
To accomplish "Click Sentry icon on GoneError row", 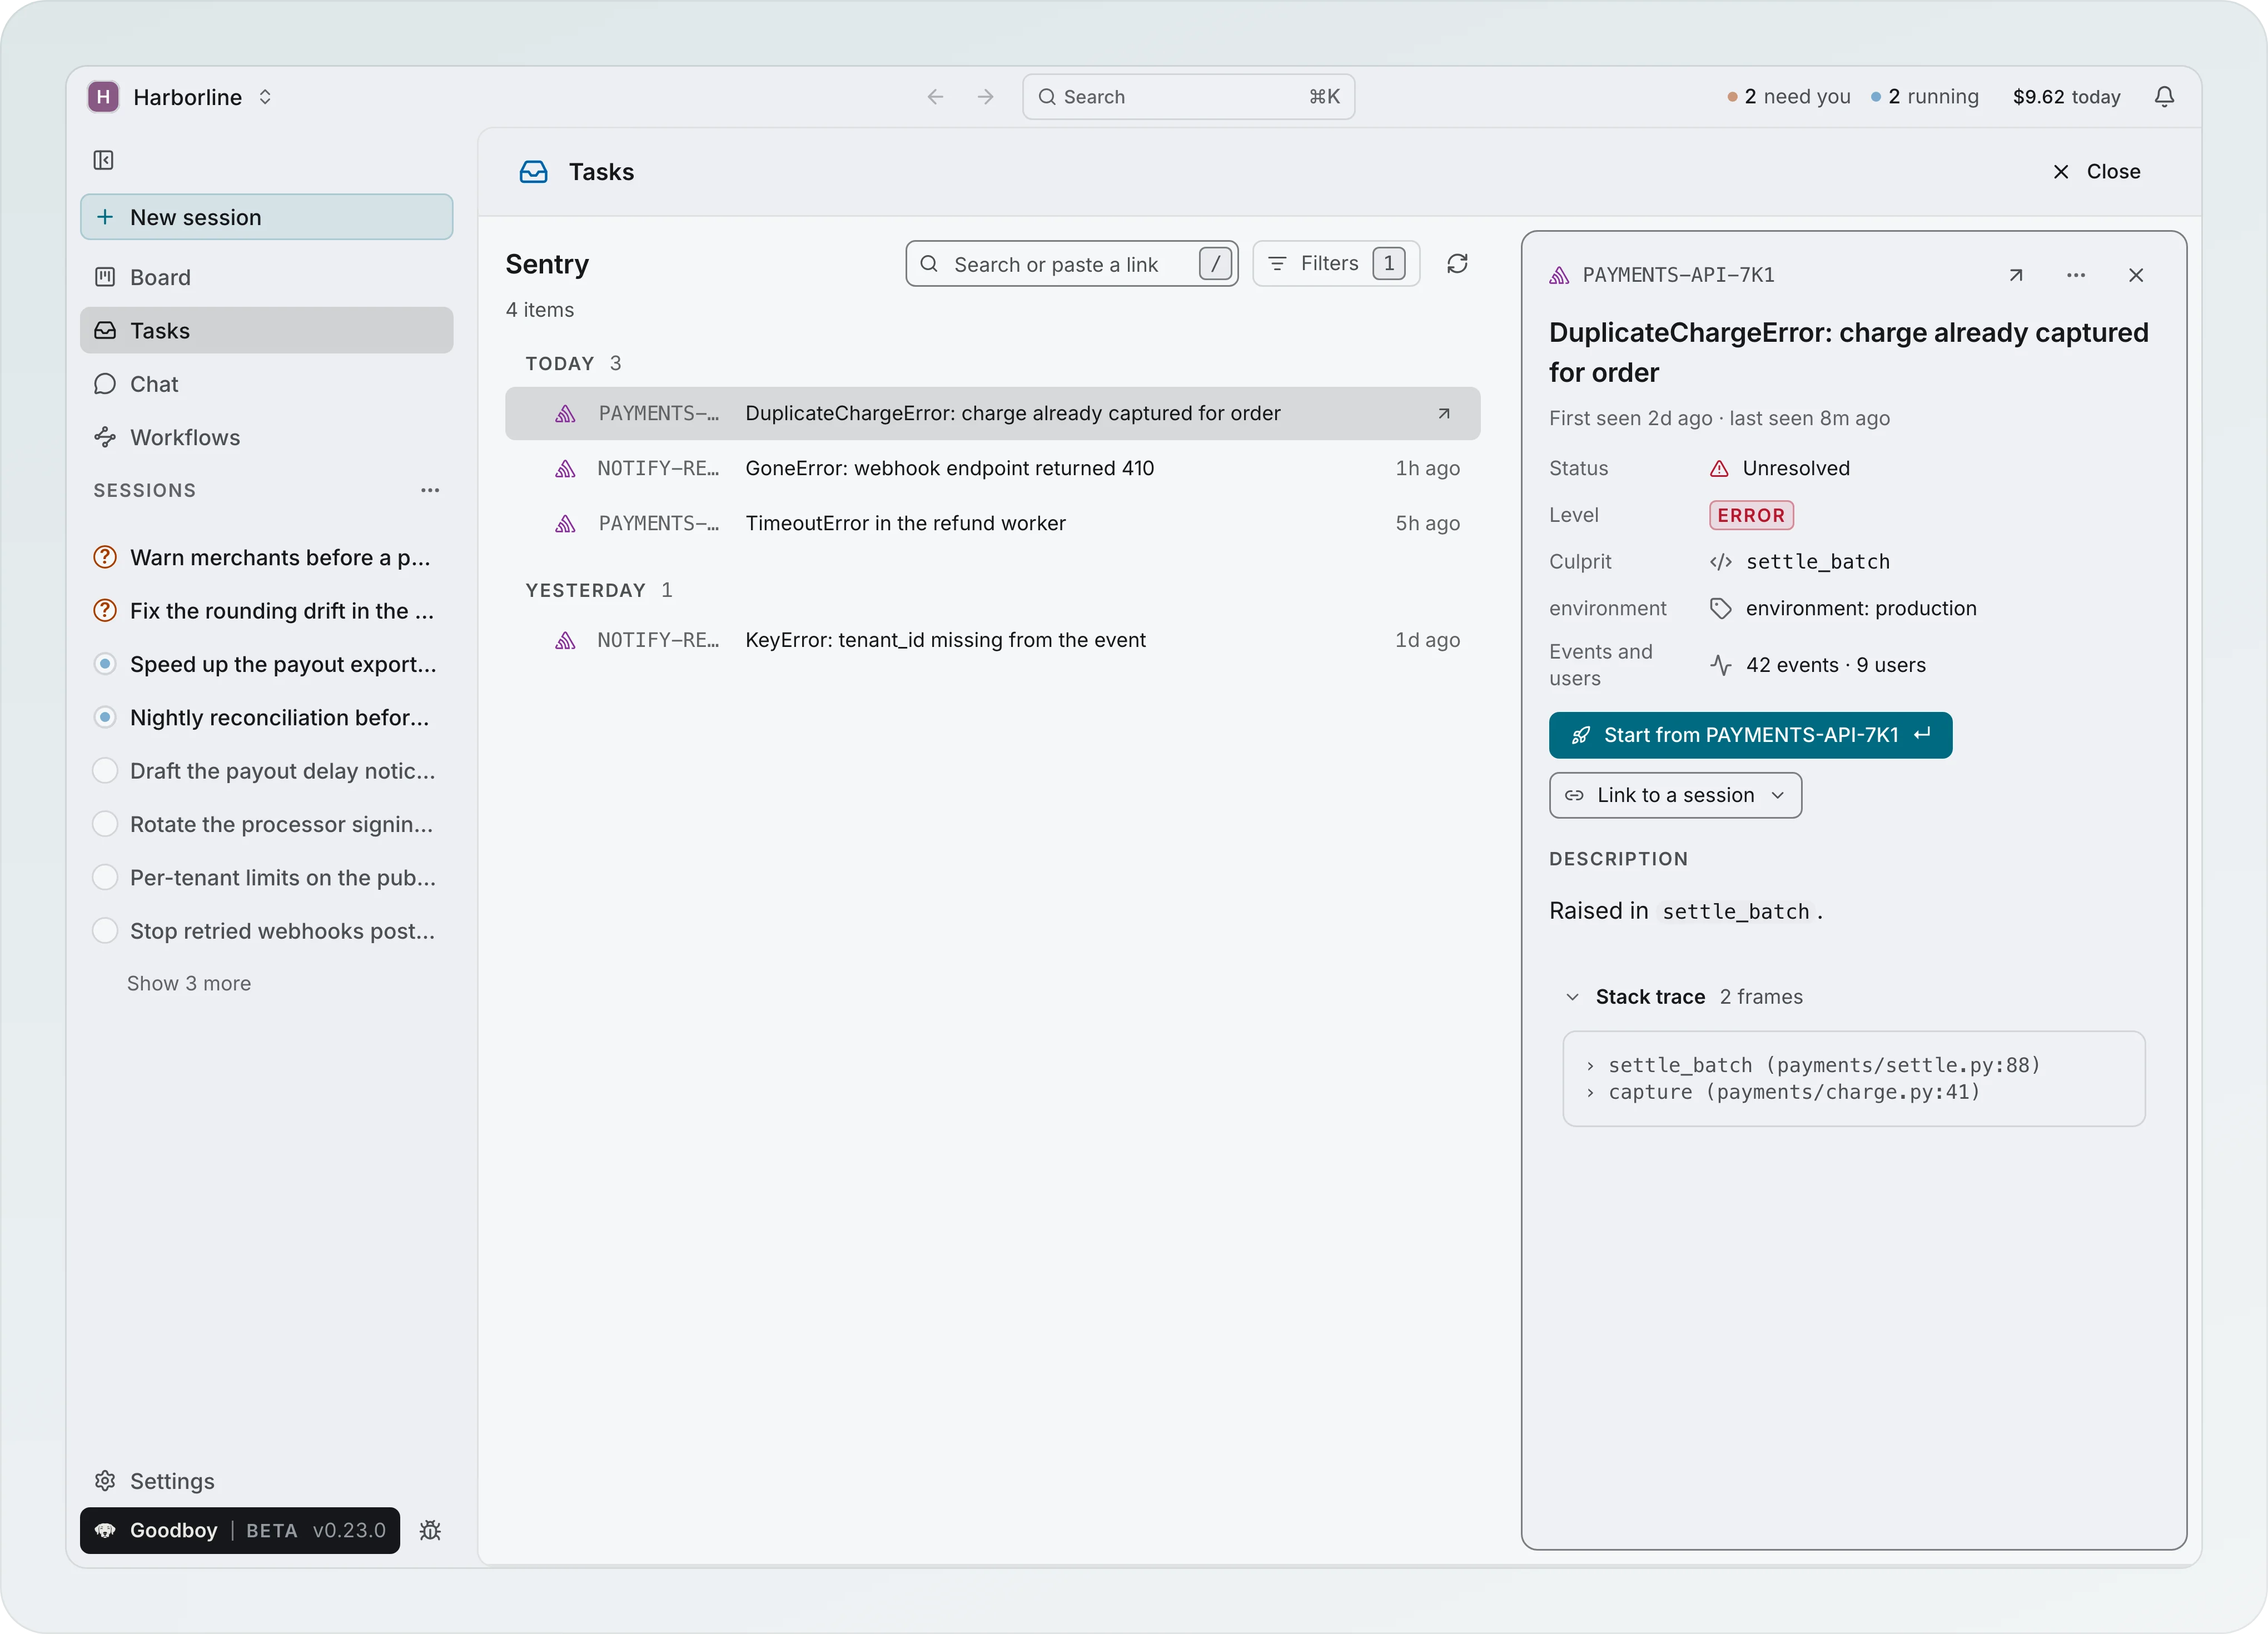I will (565, 468).
